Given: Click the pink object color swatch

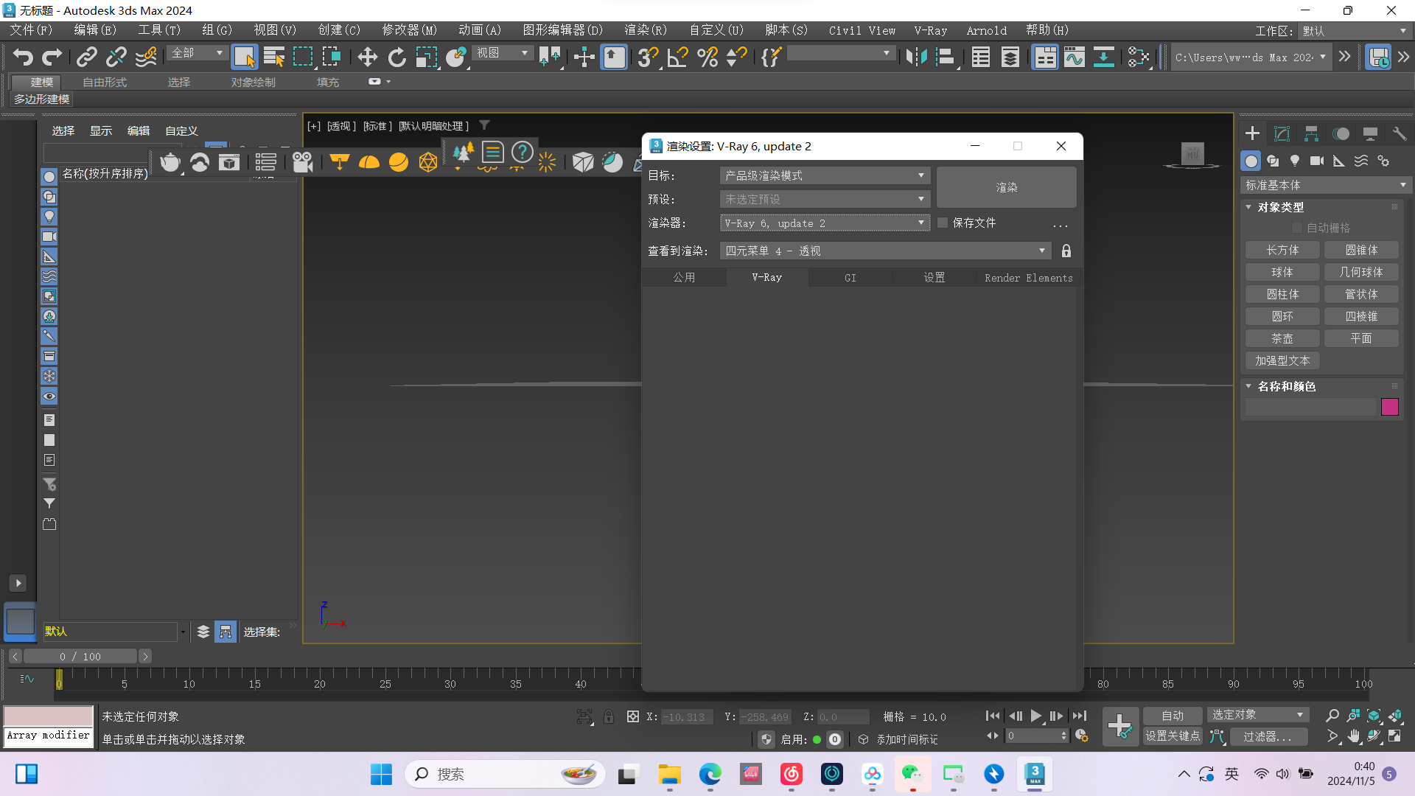Looking at the screenshot, I should (1390, 407).
